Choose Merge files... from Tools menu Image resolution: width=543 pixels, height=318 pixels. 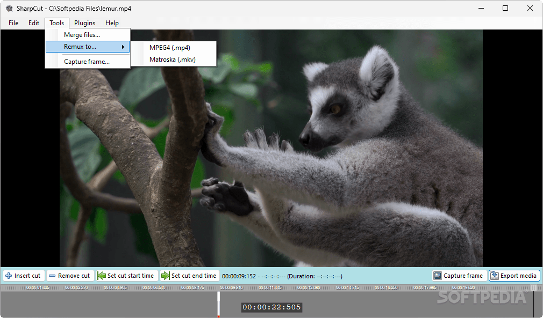pos(88,35)
